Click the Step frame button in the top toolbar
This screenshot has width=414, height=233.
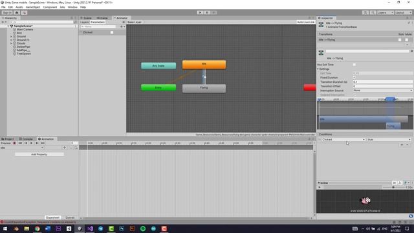[x=214, y=12]
